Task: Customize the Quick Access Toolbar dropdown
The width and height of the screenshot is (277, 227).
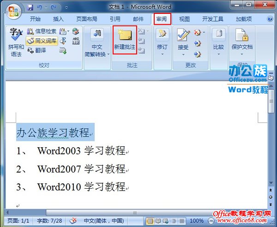Action: pos(66,7)
